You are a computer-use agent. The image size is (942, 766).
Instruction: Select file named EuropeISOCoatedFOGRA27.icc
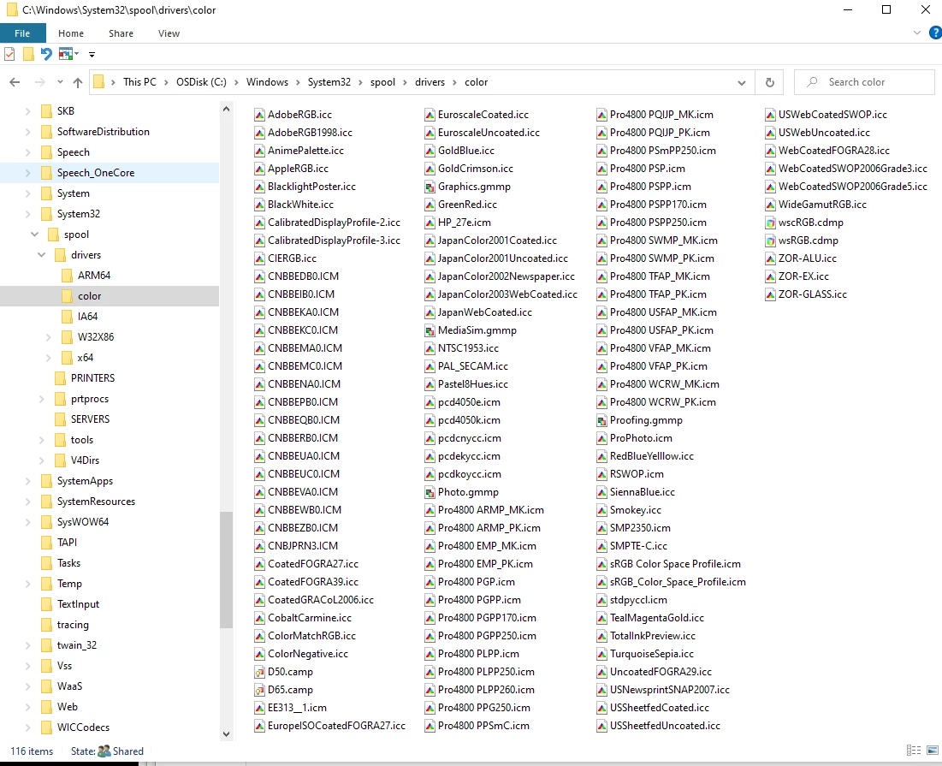point(336,726)
